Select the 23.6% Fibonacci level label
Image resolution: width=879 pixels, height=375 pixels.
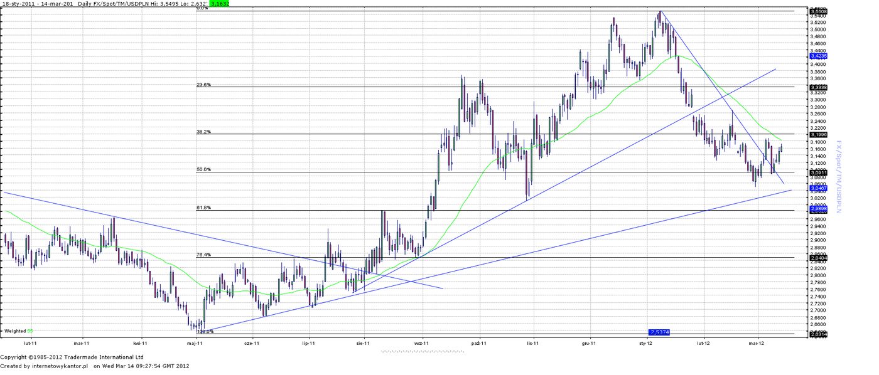pos(203,84)
